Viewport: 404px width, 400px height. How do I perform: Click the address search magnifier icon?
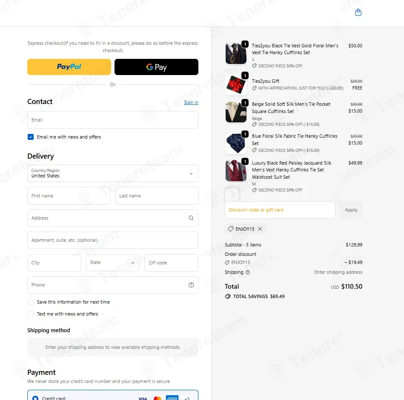click(191, 218)
